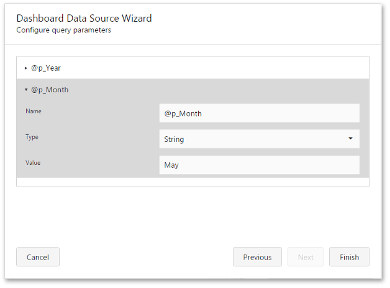
Task: Go back with the Previous button
Action: tap(257, 257)
